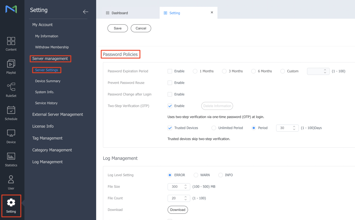
Task: Open Withdraw Membership submenu
Action: click(x=52, y=47)
